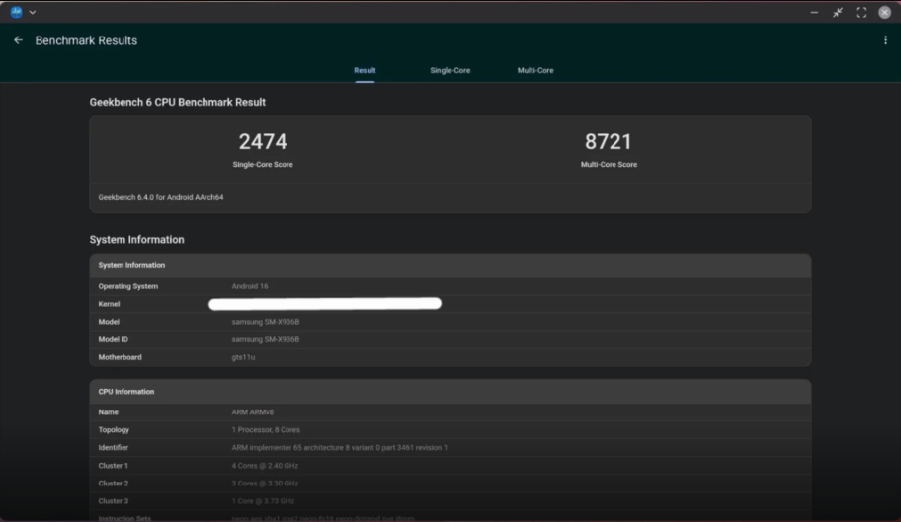Viewport: 901px width, 522px height.
Task: Select samsung SM-X936B in the Model ID row
Action: [x=266, y=339]
